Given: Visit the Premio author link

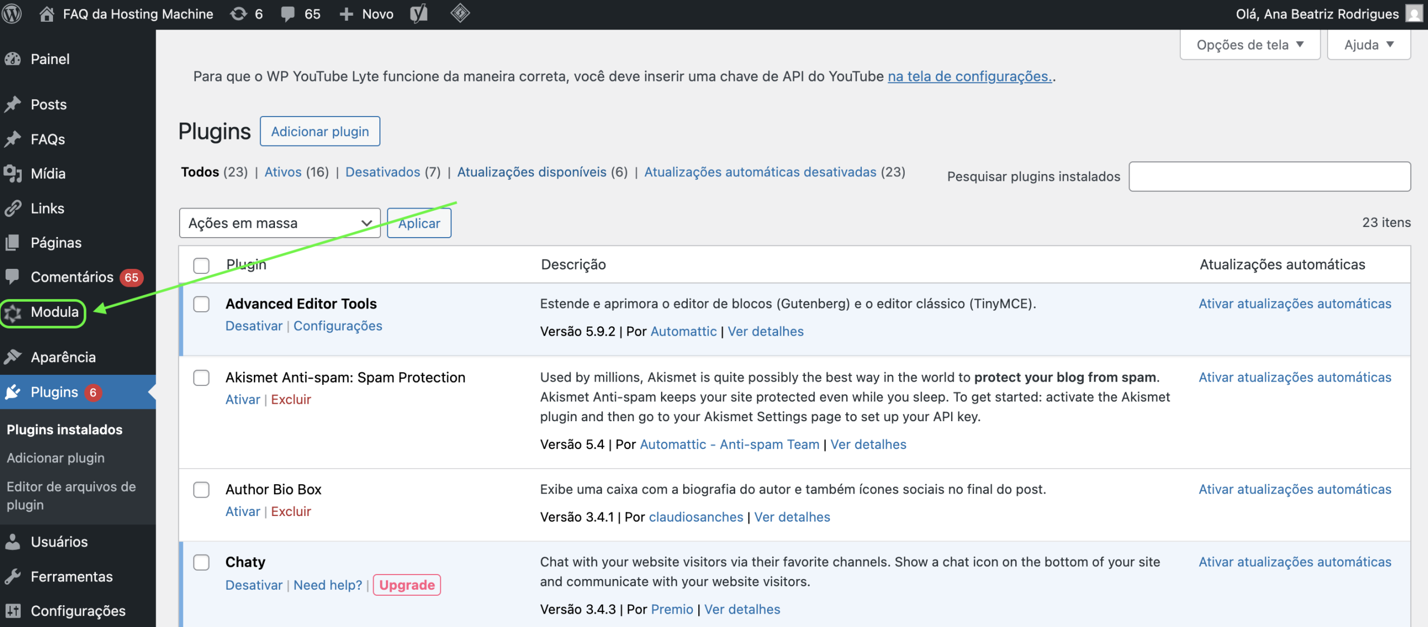Looking at the screenshot, I should pos(672,609).
